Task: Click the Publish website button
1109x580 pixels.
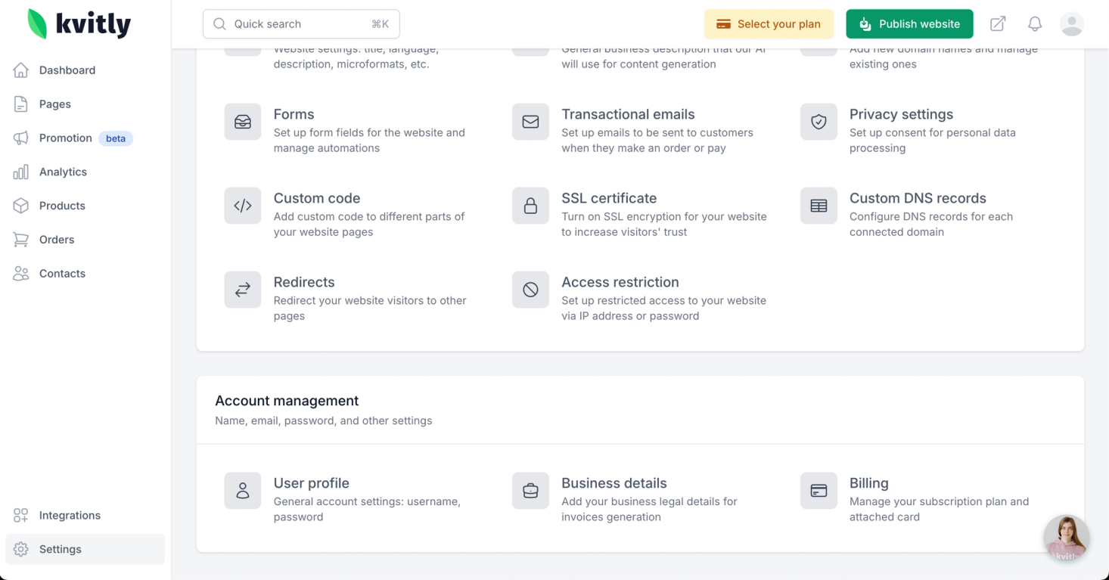Action: click(x=909, y=24)
